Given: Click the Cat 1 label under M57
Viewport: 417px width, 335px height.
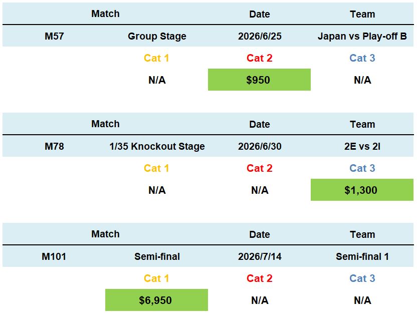Looking at the screenshot, I should pyautogui.click(x=156, y=58).
